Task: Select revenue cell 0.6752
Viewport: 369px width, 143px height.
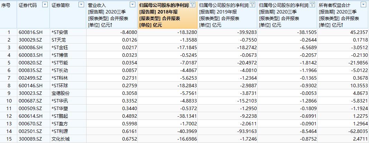Action: point(112,139)
